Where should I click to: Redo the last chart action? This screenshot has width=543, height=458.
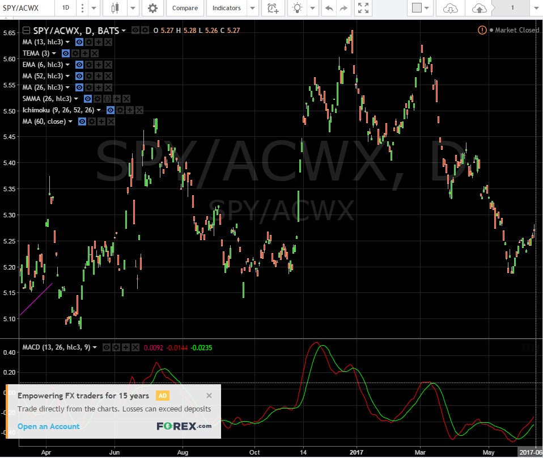343,8
